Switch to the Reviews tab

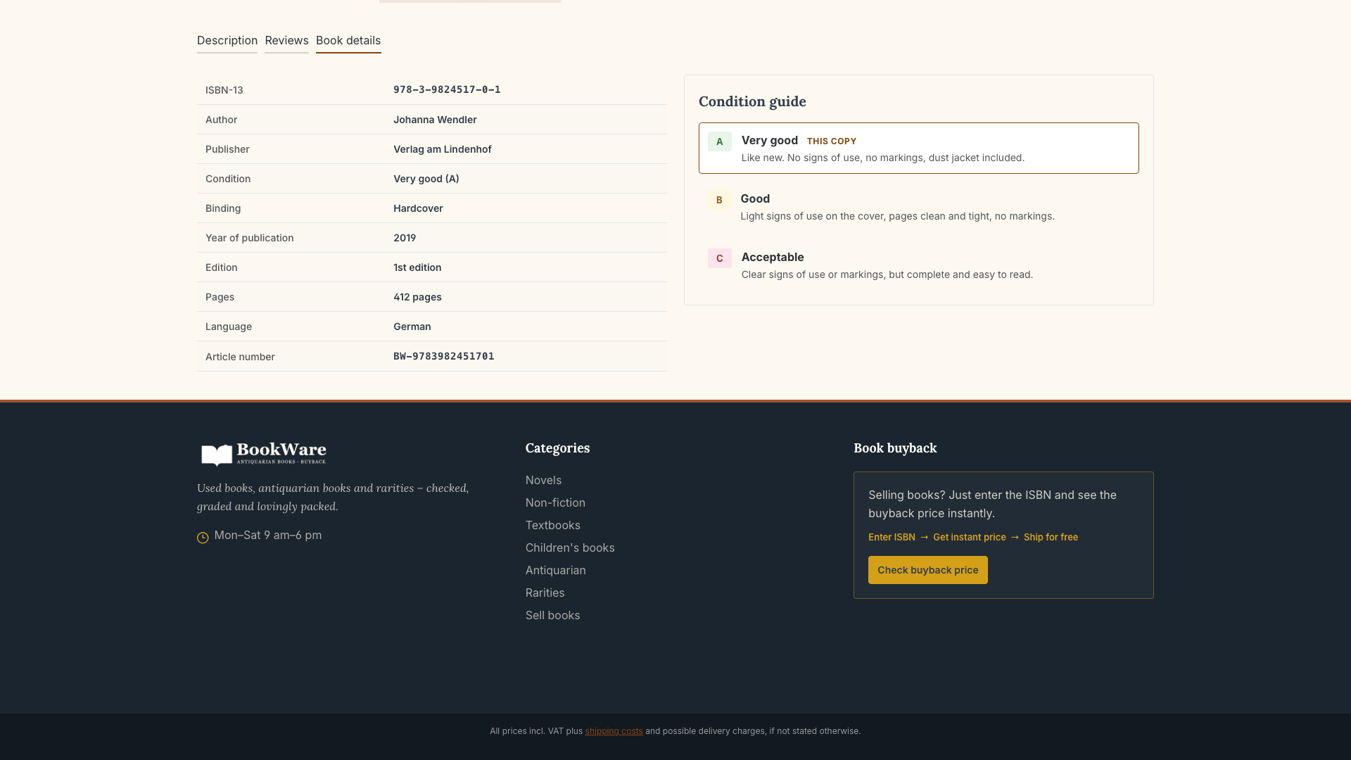click(x=286, y=41)
